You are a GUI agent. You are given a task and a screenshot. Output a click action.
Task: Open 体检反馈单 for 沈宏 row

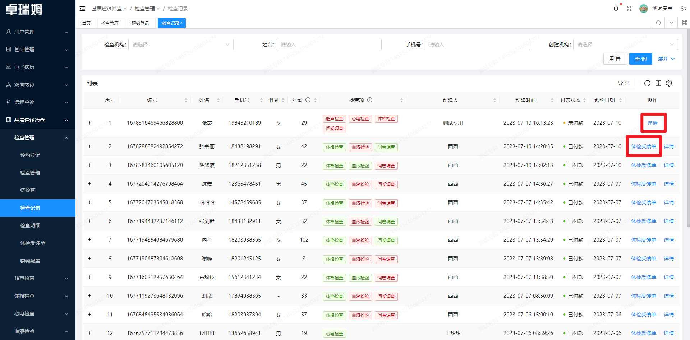coord(644,184)
